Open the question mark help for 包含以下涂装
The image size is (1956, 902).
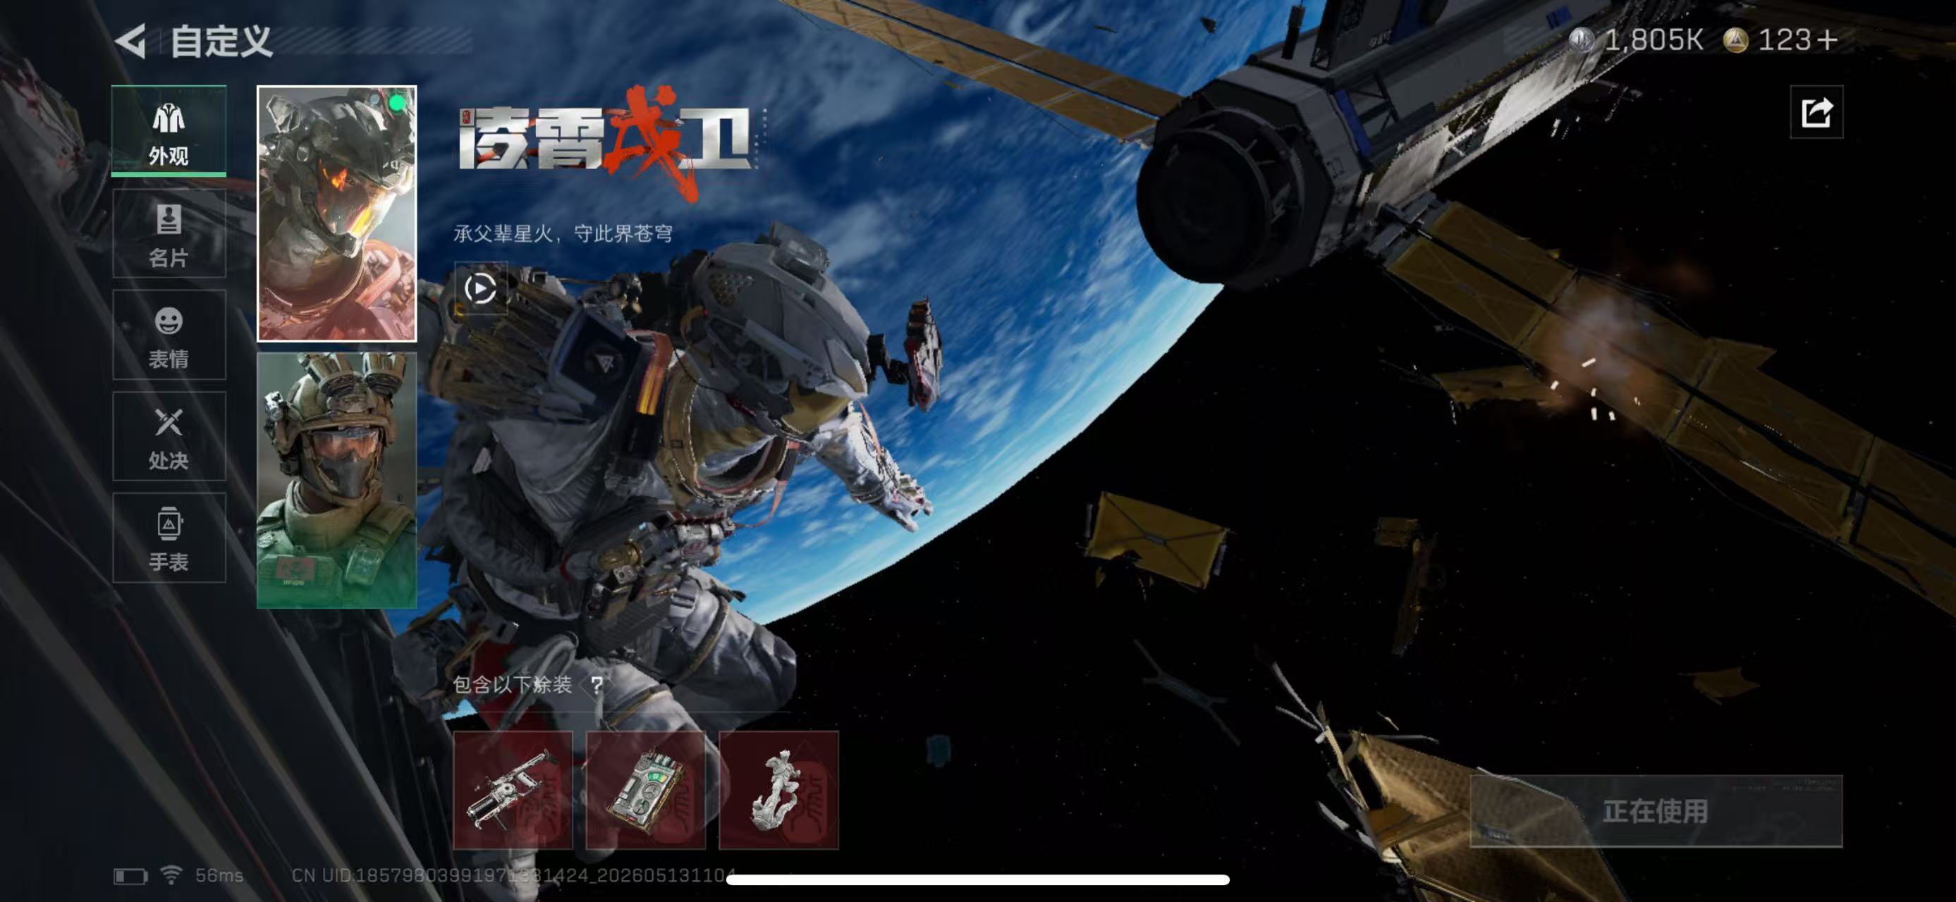click(597, 685)
